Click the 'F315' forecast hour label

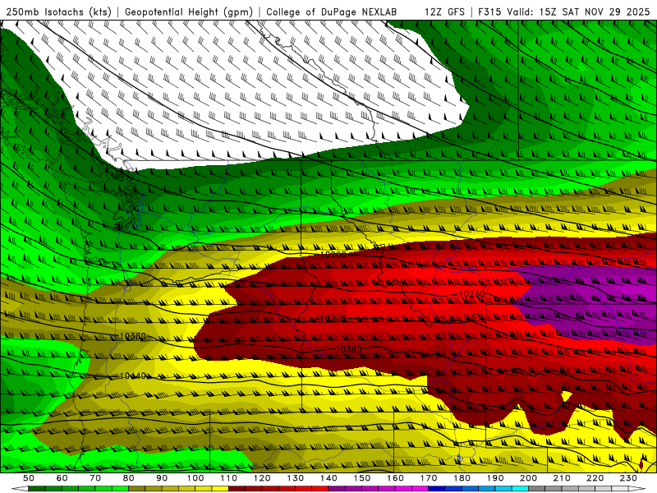click(489, 12)
